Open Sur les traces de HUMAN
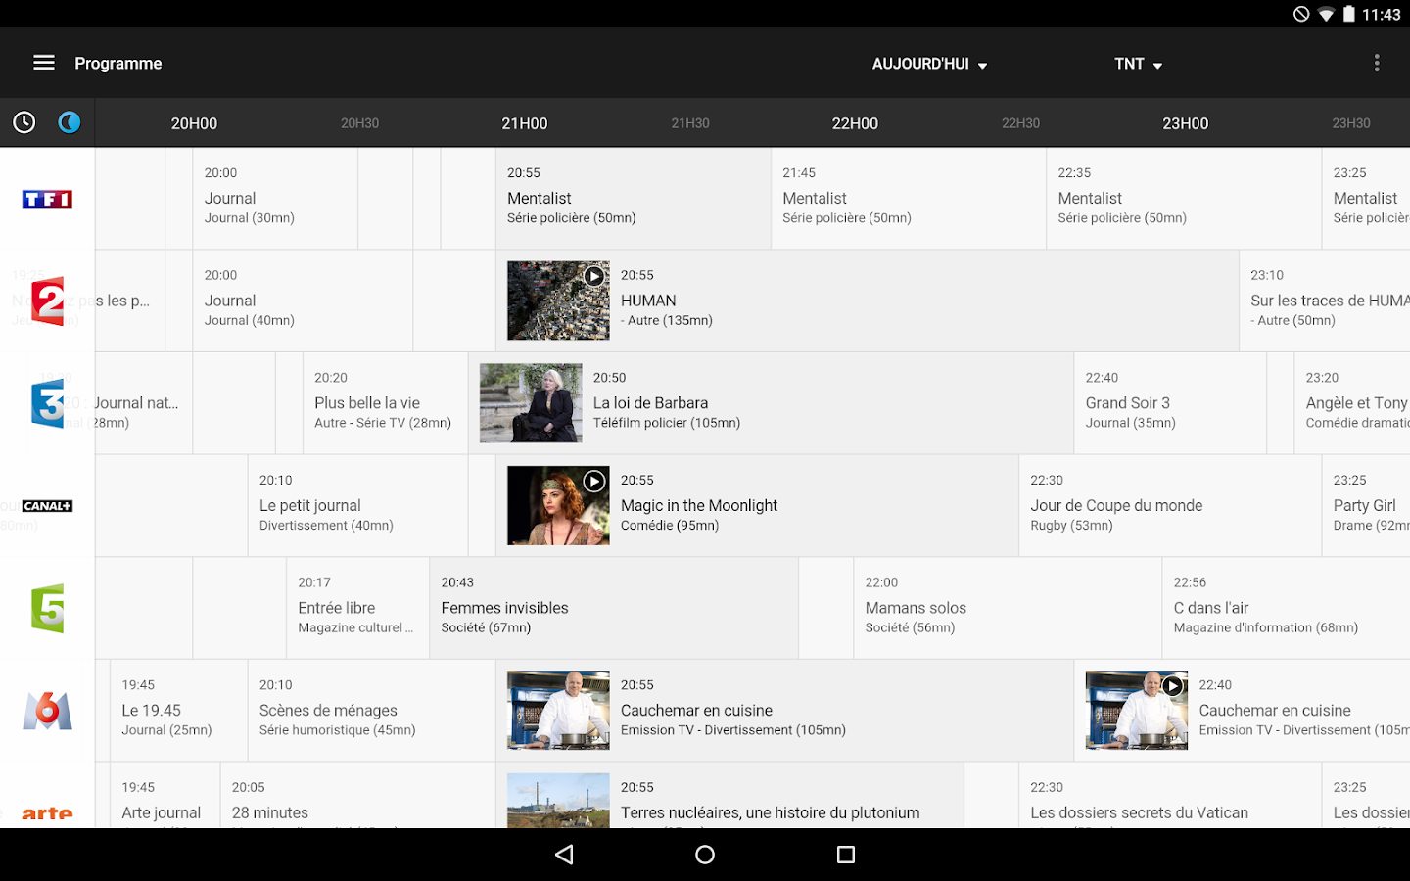This screenshot has width=1410, height=881. pos(1325,301)
